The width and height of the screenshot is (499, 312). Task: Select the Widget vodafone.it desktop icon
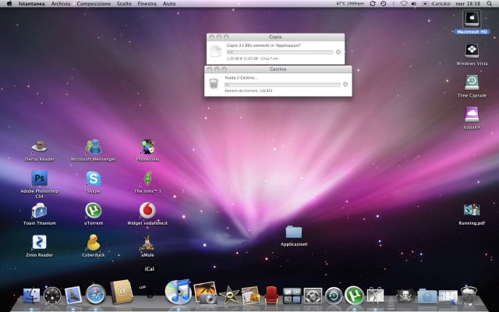click(147, 211)
